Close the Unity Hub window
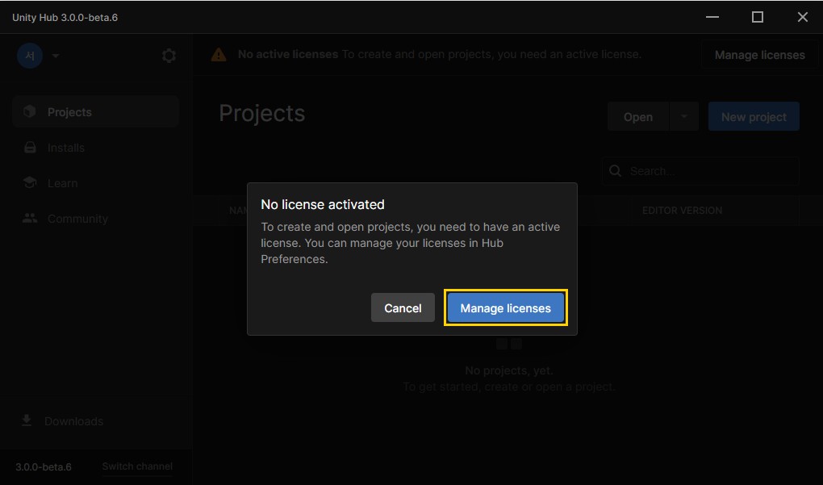Viewport: 823px width, 485px height. [803, 17]
